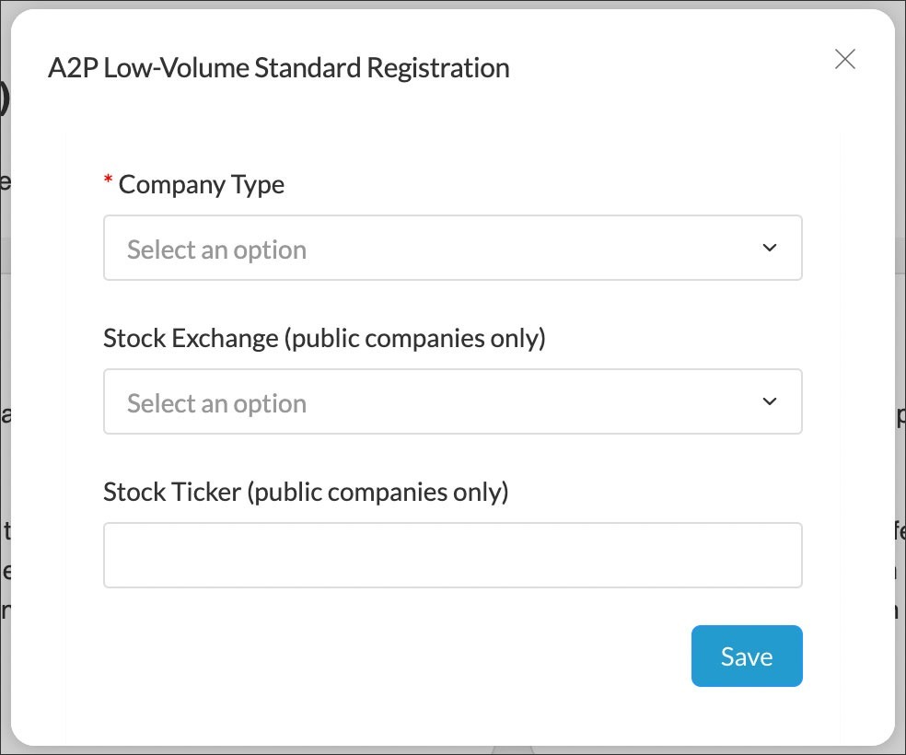Click Stock Exchange's 'Select an option' placeholder
The width and height of the screenshot is (906, 755).
tap(216, 403)
